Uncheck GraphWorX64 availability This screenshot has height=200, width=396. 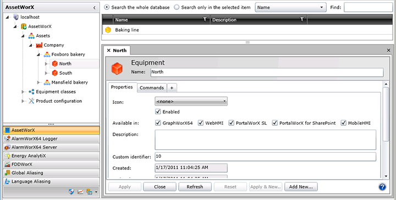click(x=158, y=123)
